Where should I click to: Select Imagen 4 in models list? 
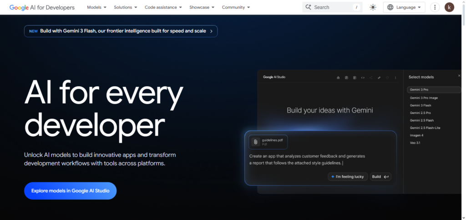point(417,135)
